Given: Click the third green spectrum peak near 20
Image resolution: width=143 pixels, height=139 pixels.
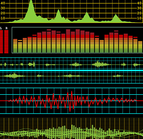Looking at the screenshot, I should (x=87, y=17).
